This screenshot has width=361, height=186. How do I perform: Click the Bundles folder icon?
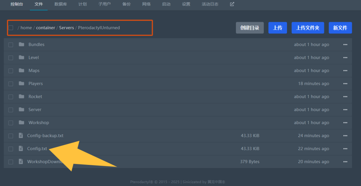(x=22, y=45)
